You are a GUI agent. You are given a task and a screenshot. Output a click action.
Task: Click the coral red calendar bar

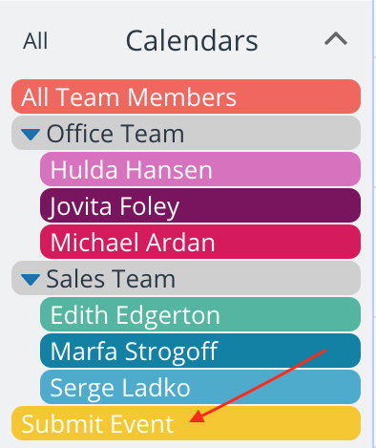pos(186,96)
